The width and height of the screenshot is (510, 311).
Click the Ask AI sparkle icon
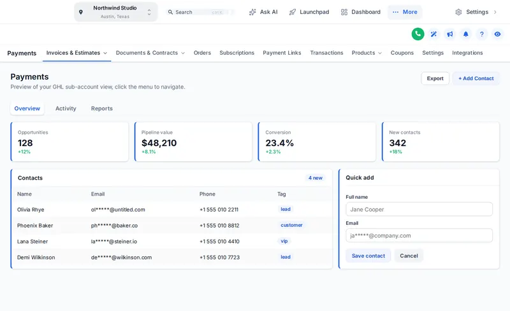pyautogui.click(x=252, y=12)
